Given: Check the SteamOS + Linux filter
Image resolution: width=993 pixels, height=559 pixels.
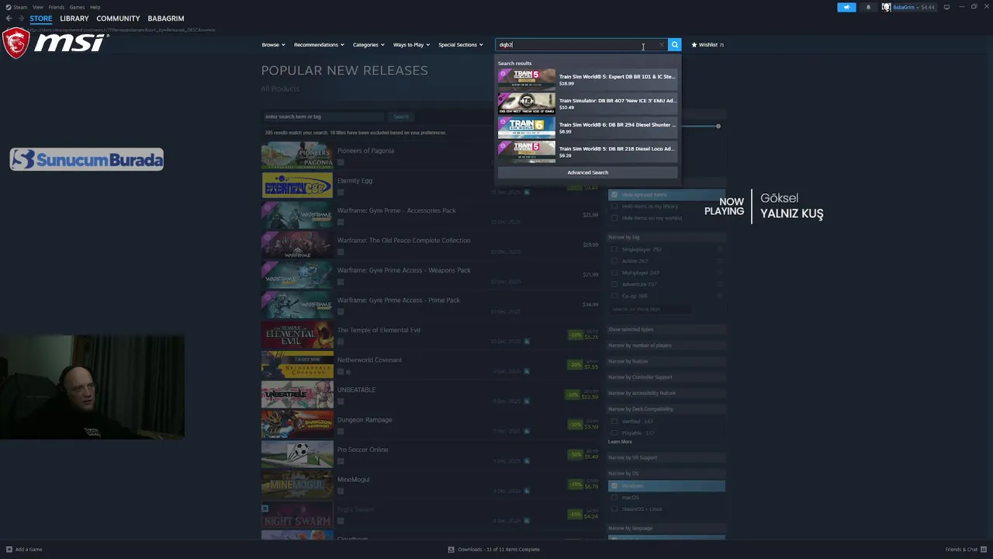Looking at the screenshot, I should tap(614, 509).
